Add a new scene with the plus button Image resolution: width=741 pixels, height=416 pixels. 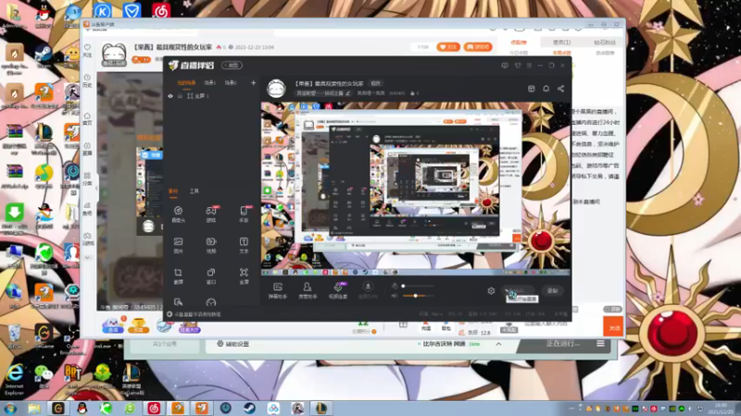(253, 82)
